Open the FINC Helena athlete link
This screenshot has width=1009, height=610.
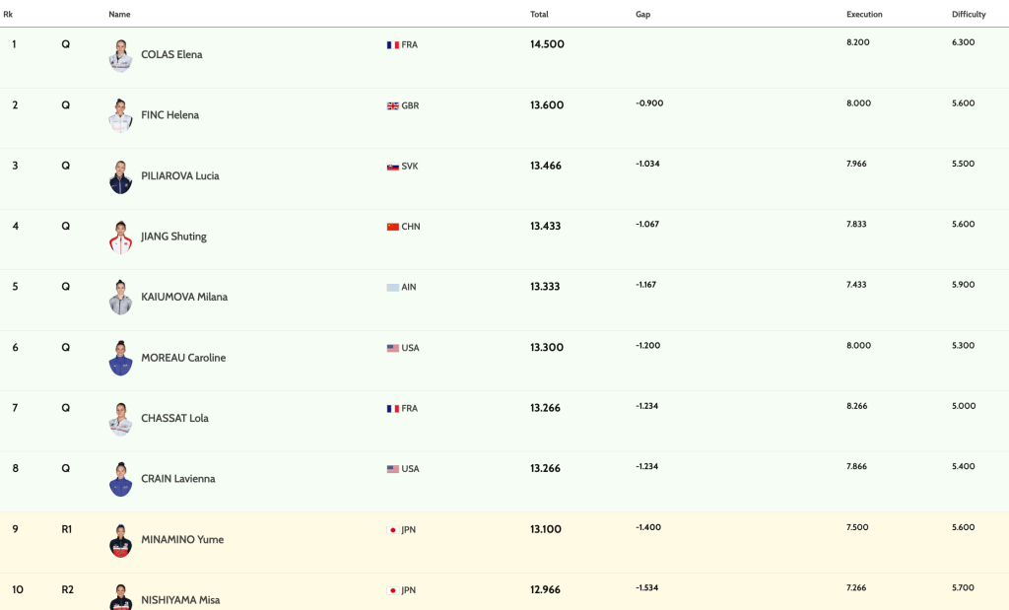pos(169,115)
